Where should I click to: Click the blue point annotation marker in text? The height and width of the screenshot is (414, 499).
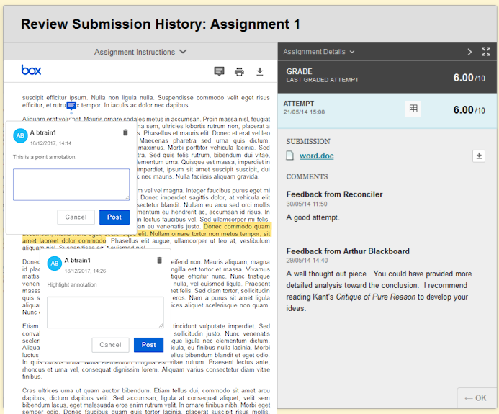71,105
